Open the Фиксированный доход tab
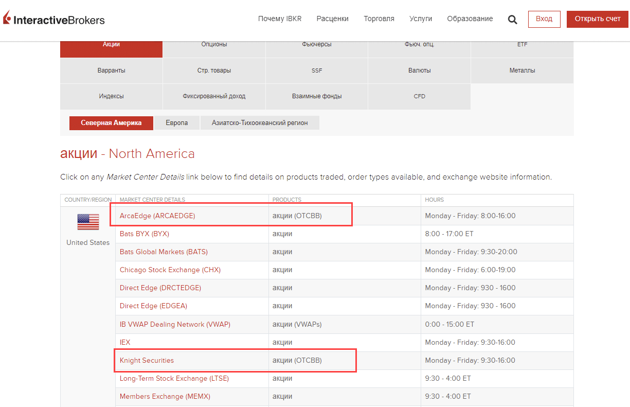The width and height of the screenshot is (630, 407). (x=214, y=96)
